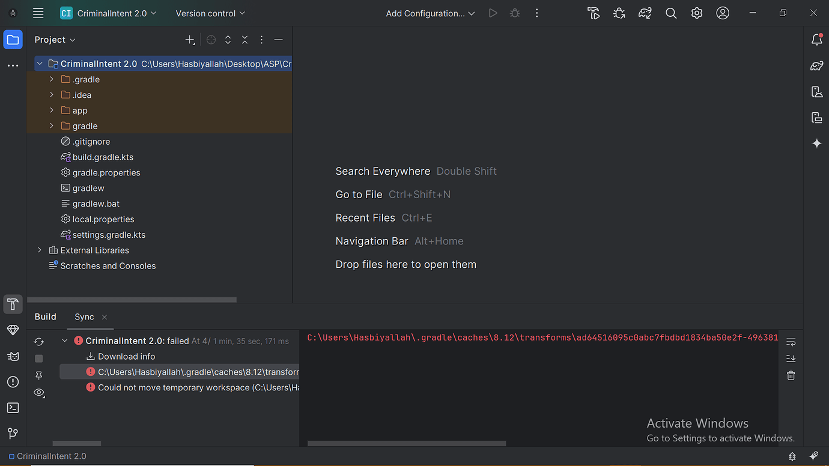Clear all build output with trash icon

click(791, 375)
